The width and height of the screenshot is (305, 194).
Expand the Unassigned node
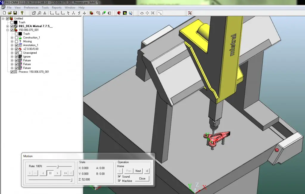12,53
